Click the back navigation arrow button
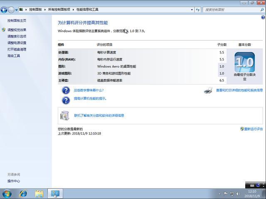The height and width of the screenshot is (199, 266). point(5,10)
